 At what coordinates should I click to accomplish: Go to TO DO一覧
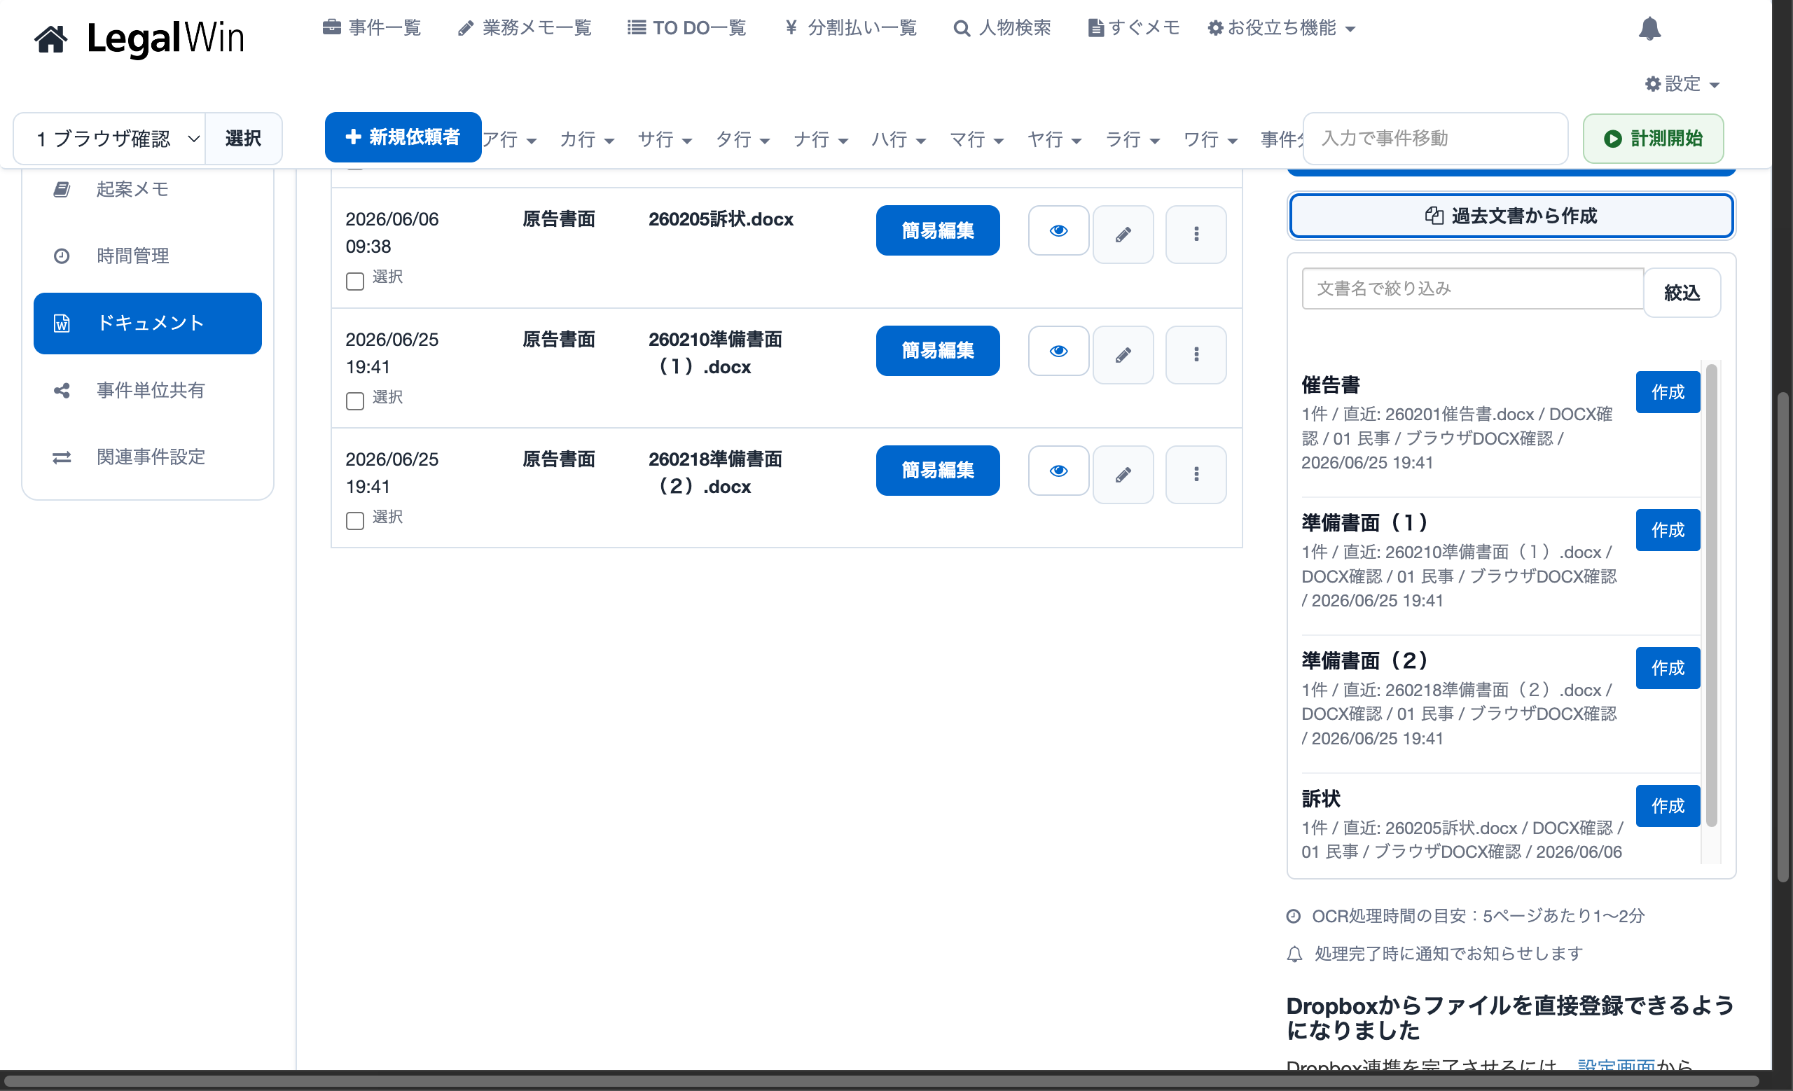[686, 29]
